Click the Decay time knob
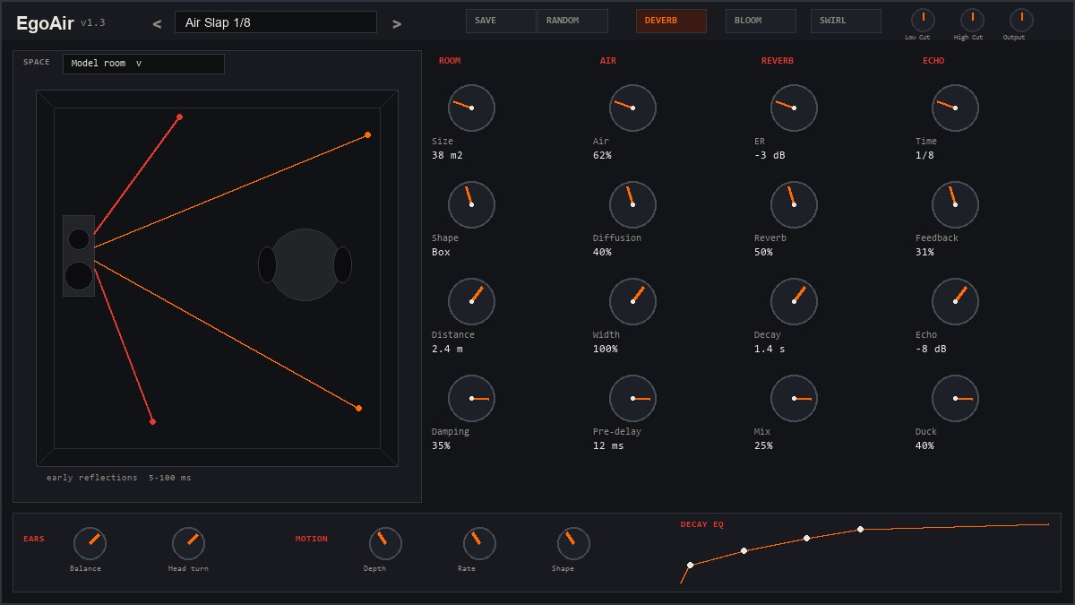This screenshot has width=1075, height=605. coord(794,301)
